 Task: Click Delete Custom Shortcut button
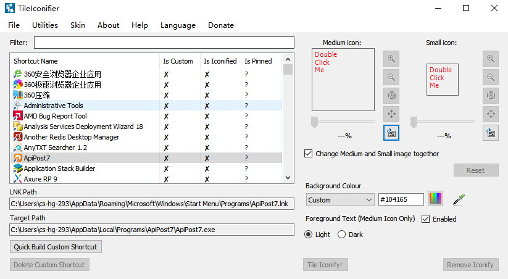point(49,265)
